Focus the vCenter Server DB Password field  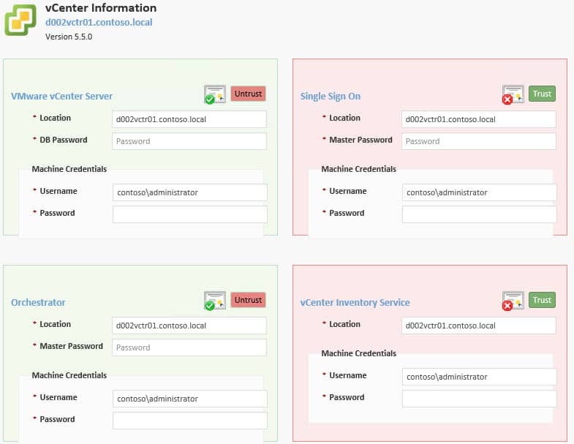[189, 141]
